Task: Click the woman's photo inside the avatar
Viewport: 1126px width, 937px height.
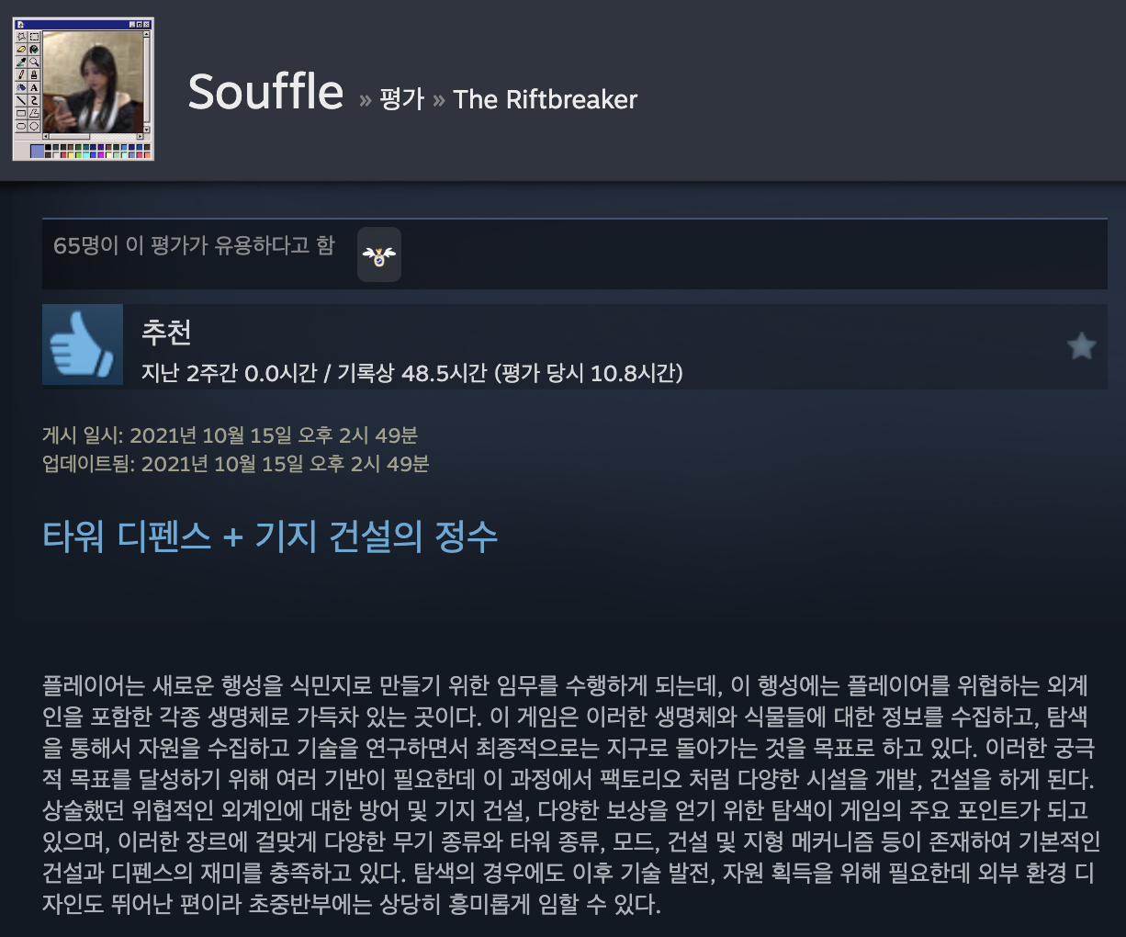Action: [93, 82]
